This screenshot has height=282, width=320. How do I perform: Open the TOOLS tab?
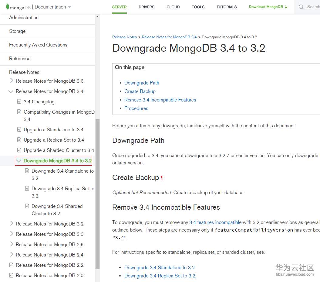pyautogui.click(x=198, y=7)
